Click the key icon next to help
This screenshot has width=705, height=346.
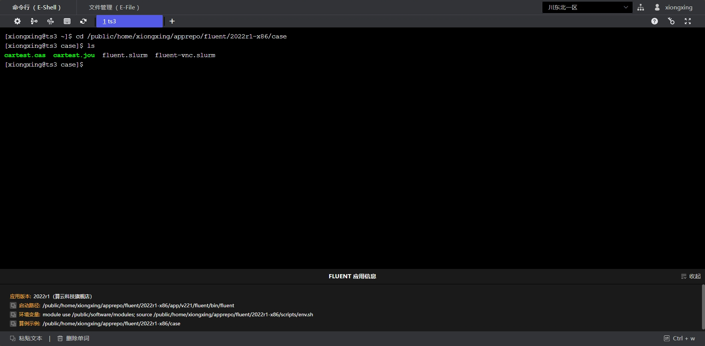point(671,21)
